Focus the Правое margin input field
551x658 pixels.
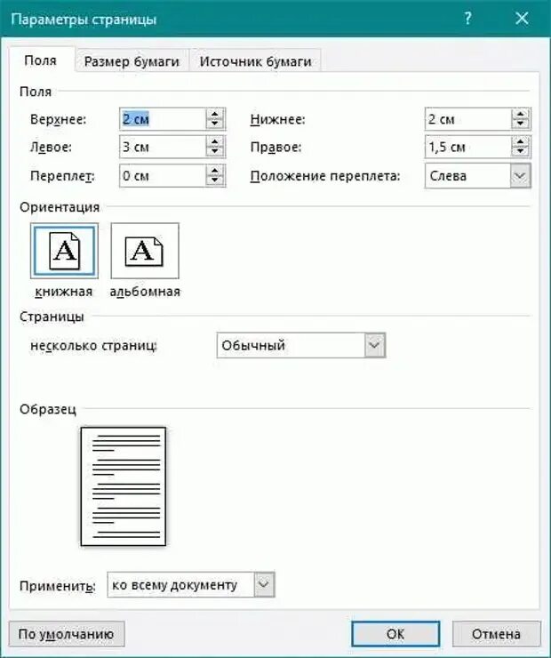coord(468,147)
